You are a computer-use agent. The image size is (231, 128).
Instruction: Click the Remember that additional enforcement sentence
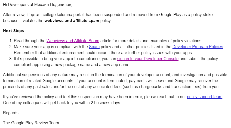[x=103, y=53]
